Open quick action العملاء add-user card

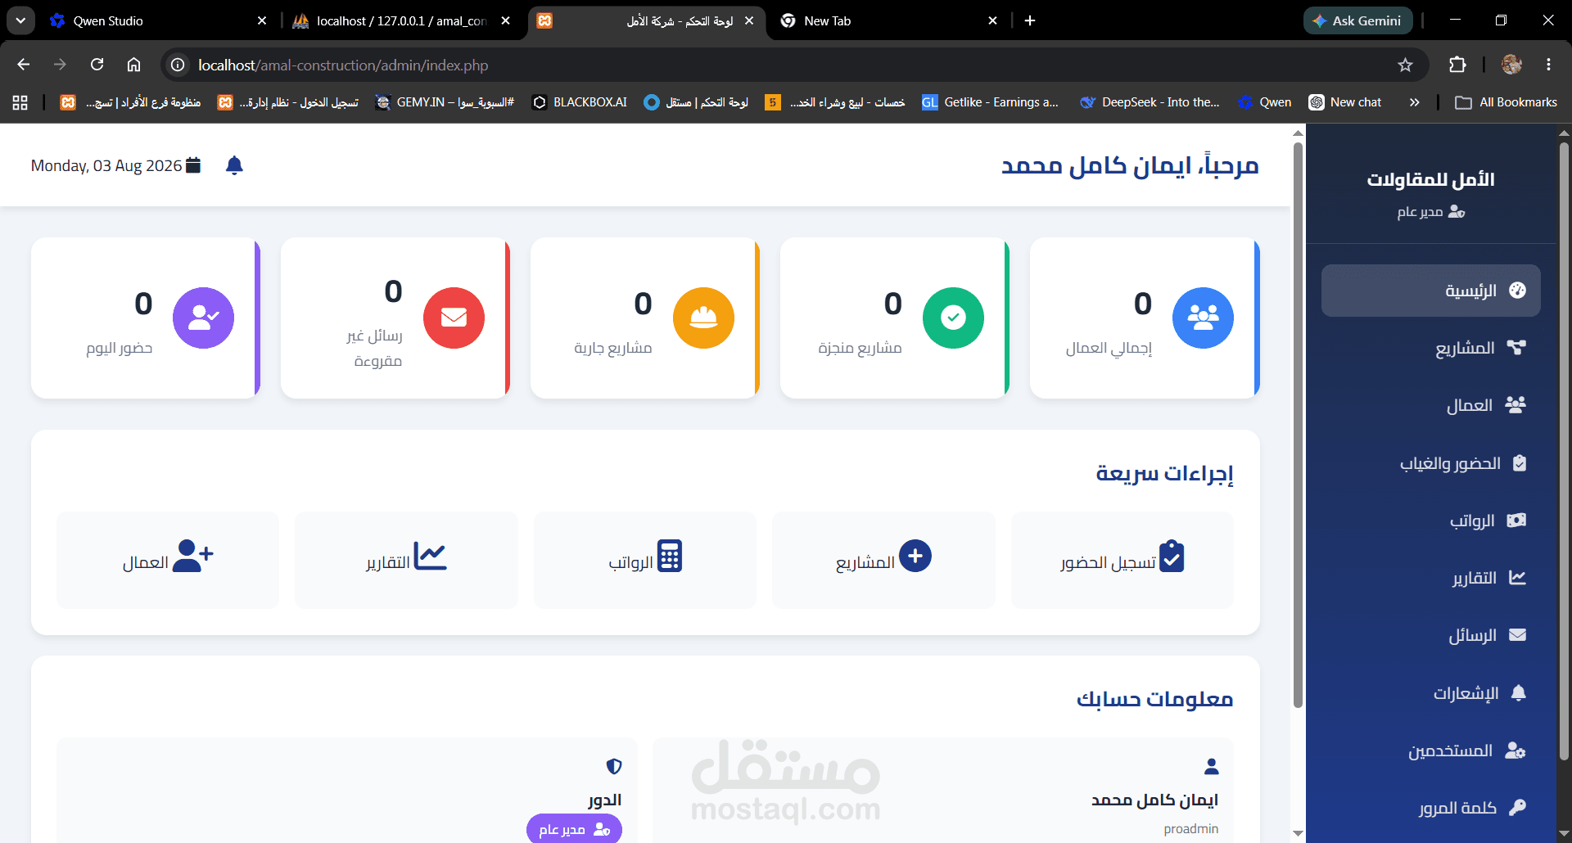pos(168,560)
